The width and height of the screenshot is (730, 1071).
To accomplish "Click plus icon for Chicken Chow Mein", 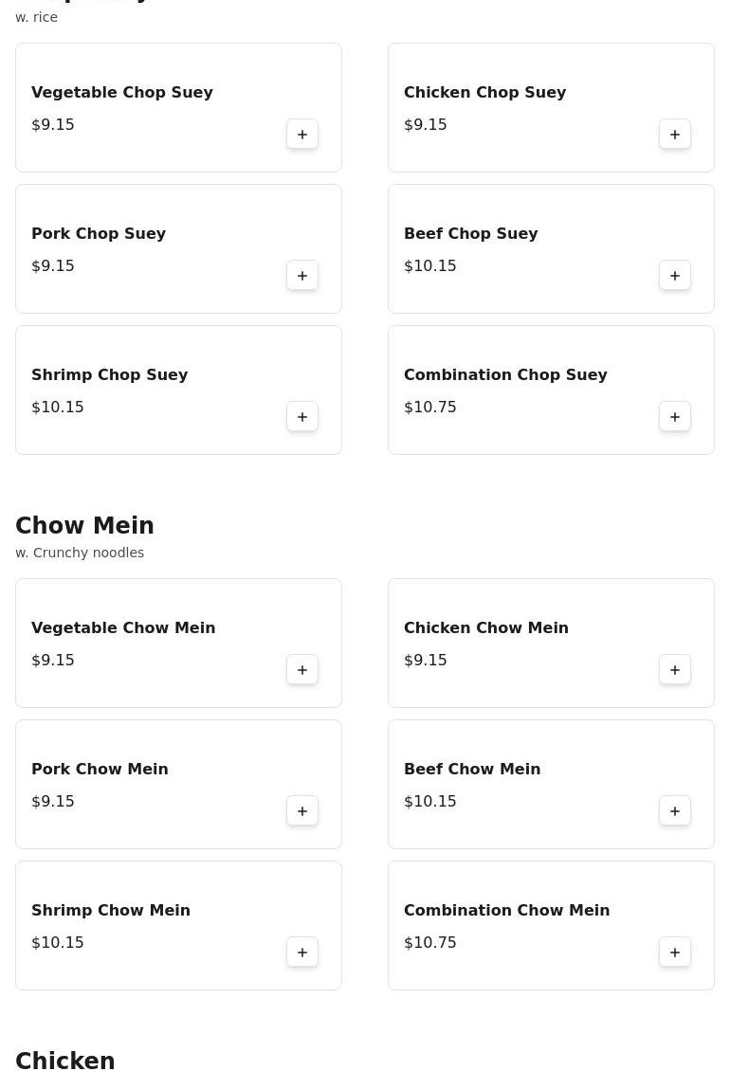I will (x=675, y=670).
